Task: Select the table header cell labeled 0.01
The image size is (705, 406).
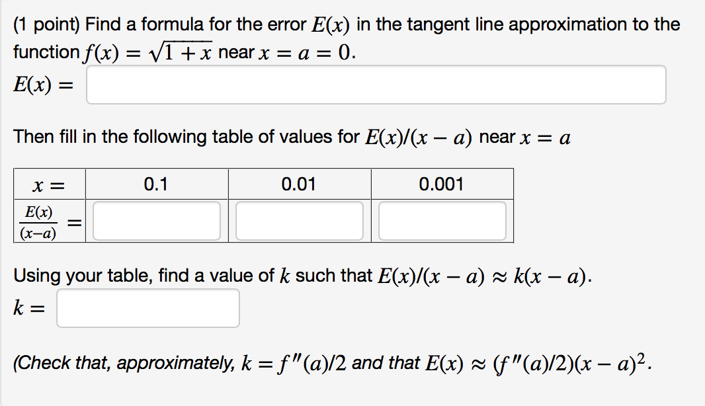Action: tap(298, 184)
